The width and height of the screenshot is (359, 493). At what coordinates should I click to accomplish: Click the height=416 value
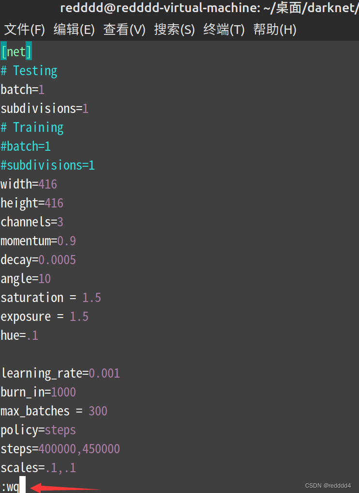click(32, 203)
